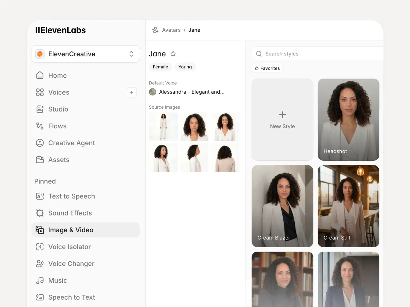Click the Pinned section label
The image size is (410, 307).
click(45, 181)
